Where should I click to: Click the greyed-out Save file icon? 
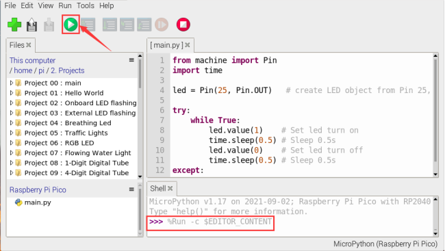pos(49,25)
